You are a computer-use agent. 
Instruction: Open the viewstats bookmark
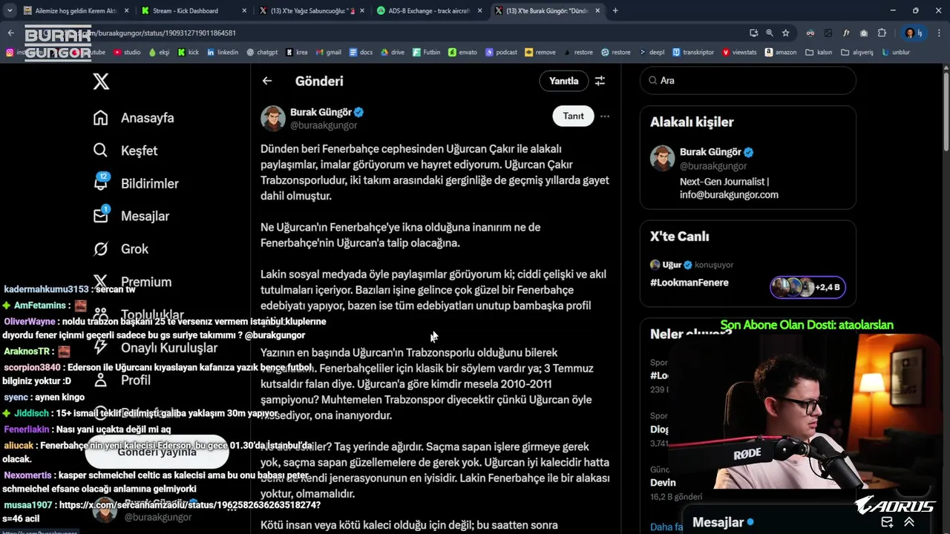pos(739,53)
